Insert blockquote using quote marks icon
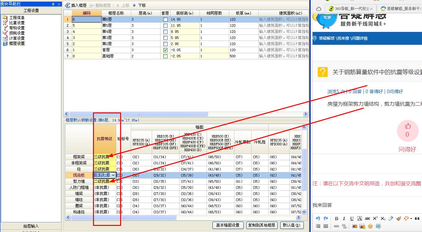This screenshot has height=232, width=422. pyautogui.click(x=417, y=218)
